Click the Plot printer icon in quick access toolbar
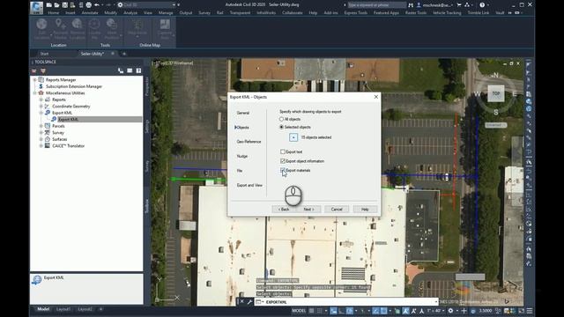 (x=88, y=5)
